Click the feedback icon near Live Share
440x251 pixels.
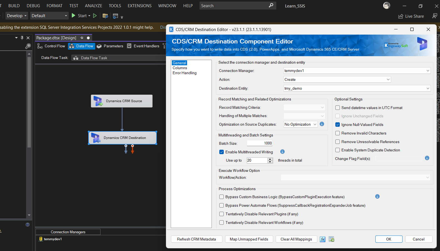coord(435,16)
